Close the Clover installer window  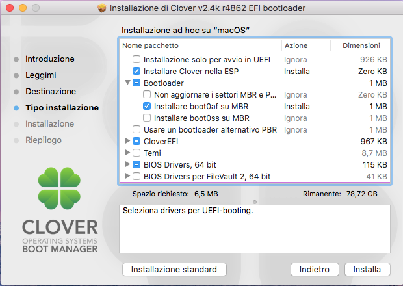(x=10, y=8)
